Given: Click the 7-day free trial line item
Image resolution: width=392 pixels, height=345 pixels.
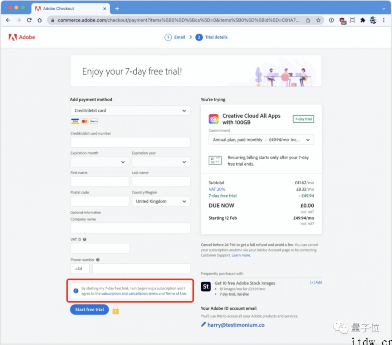Looking at the screenshot, I should click(x=223, y=196).
